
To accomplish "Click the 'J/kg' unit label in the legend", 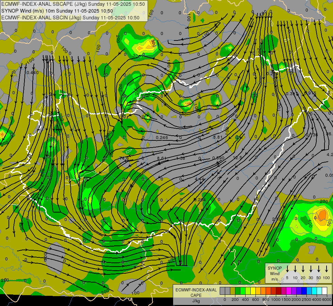I will [196, 301].
